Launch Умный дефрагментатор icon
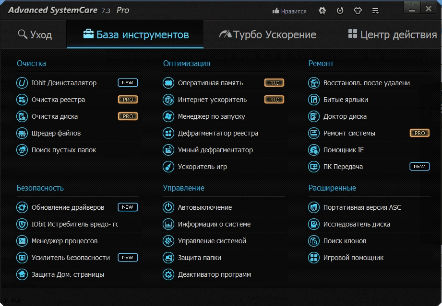Viewport: 442px width, 306px height. pos(168,150)
